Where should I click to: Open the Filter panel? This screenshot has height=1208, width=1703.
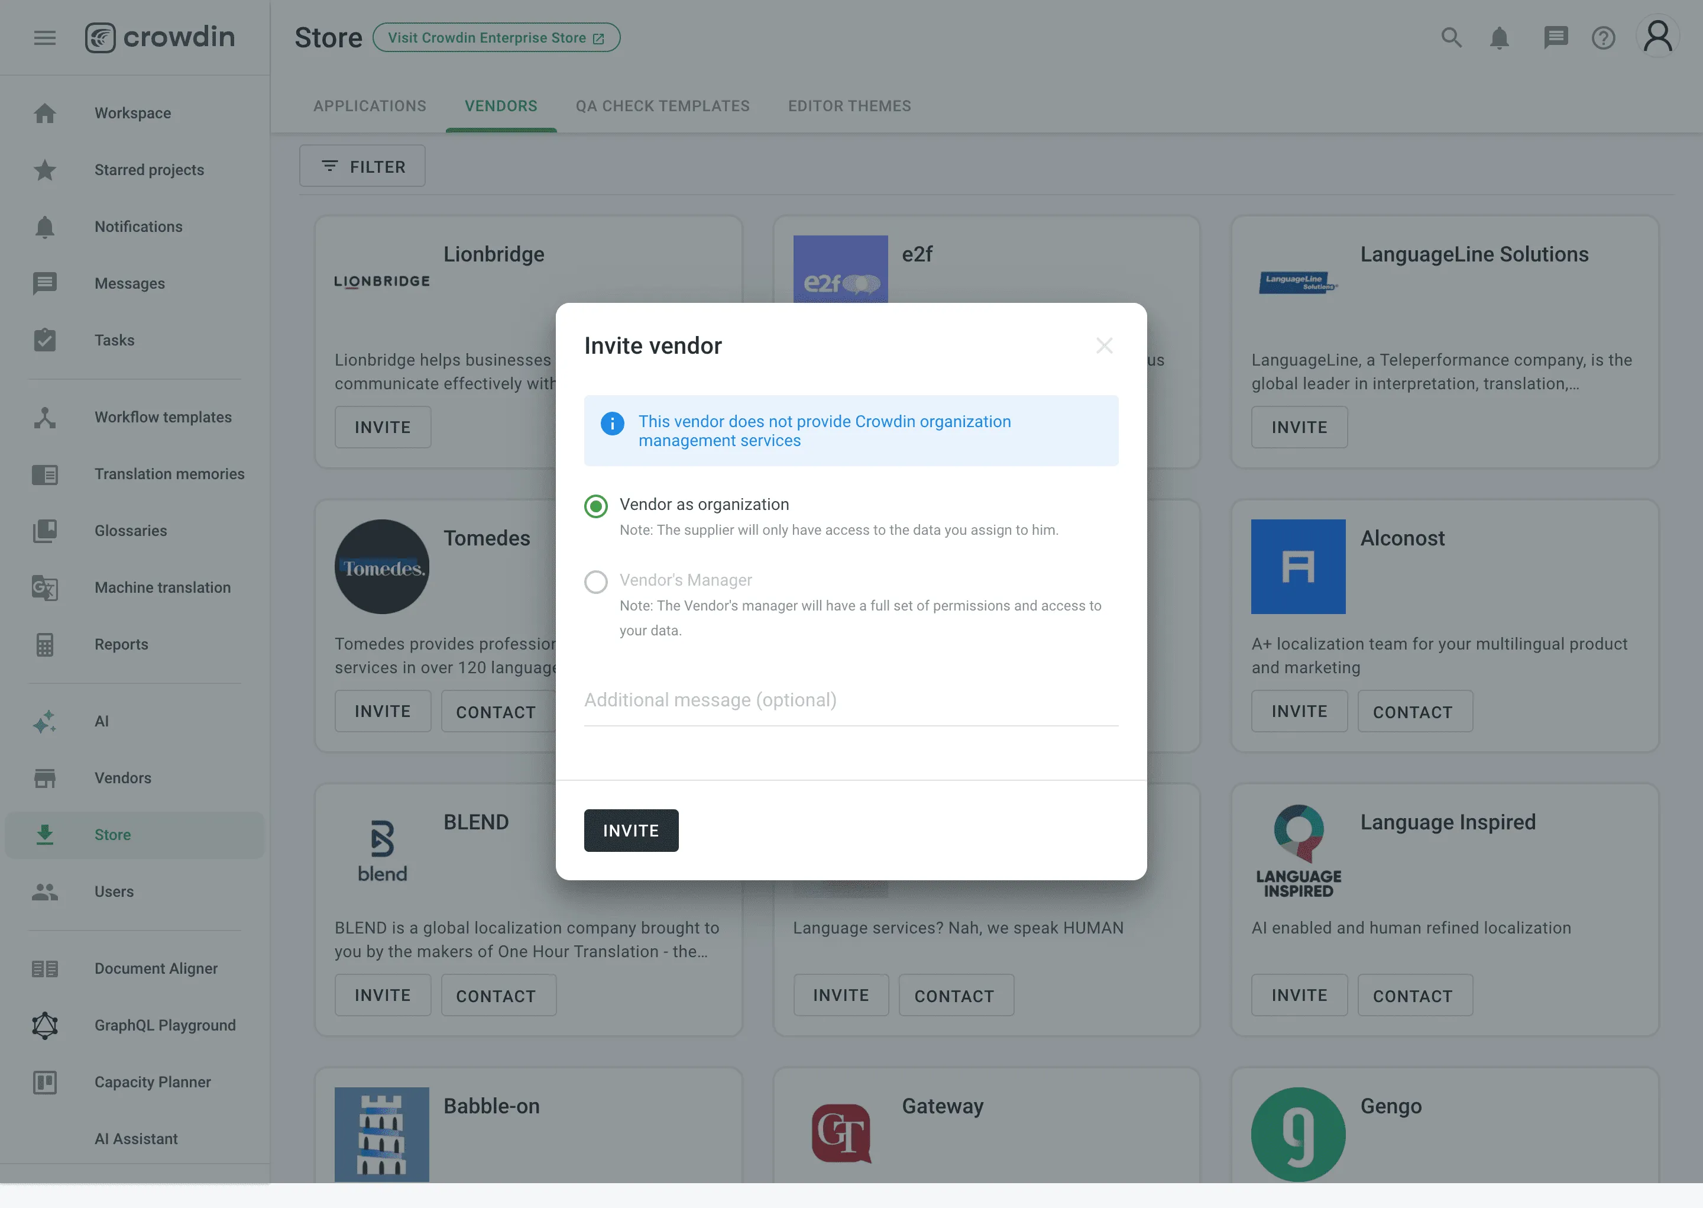[x=362, y=166]
